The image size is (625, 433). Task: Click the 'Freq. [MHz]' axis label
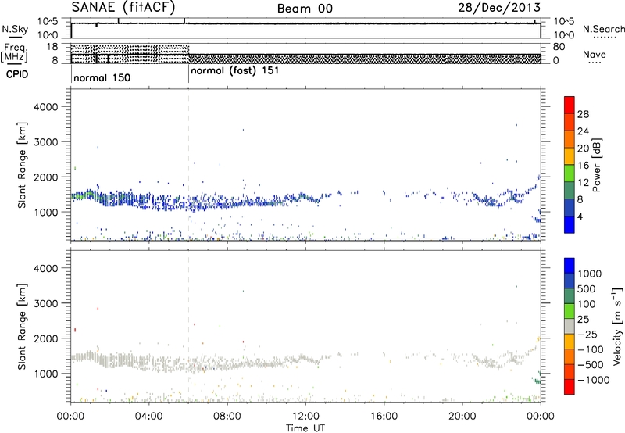[x=15, y=52]
